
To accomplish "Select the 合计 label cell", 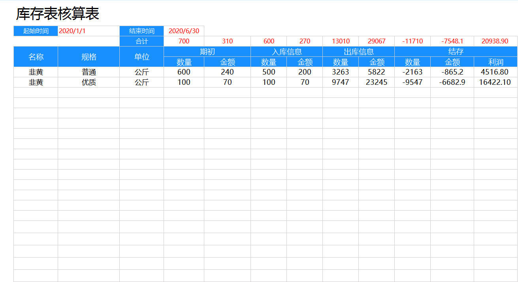I will coord(142,41).
